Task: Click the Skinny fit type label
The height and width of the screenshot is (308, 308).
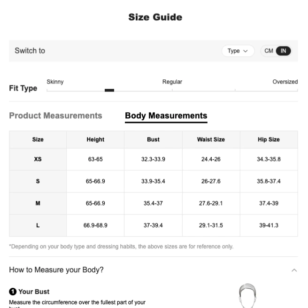Action: coord(55,82)
